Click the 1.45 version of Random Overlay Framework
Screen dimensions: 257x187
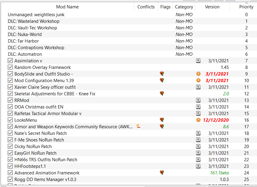pyautogui.click(x=225, y=67)
